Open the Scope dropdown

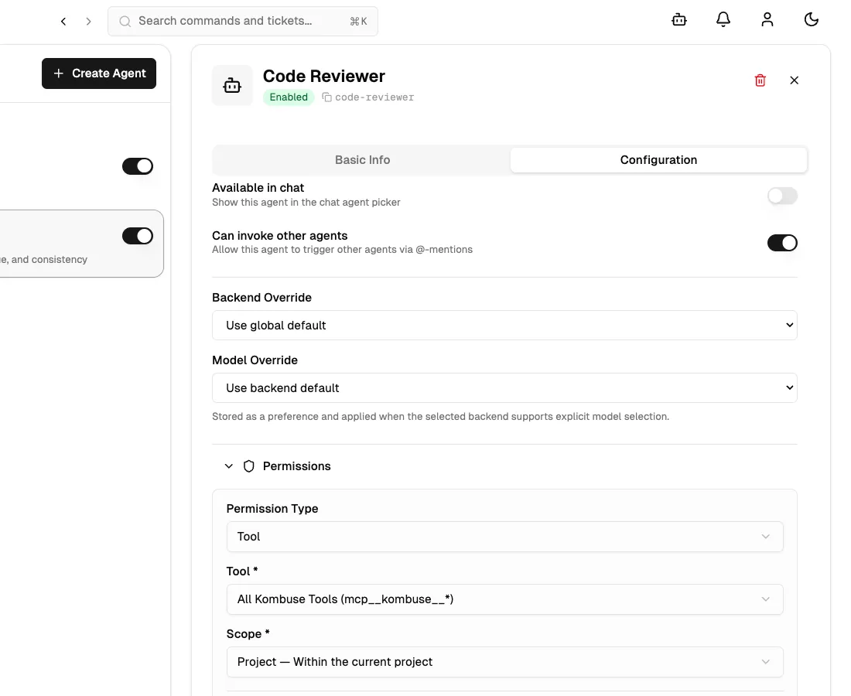click(504, 661)
